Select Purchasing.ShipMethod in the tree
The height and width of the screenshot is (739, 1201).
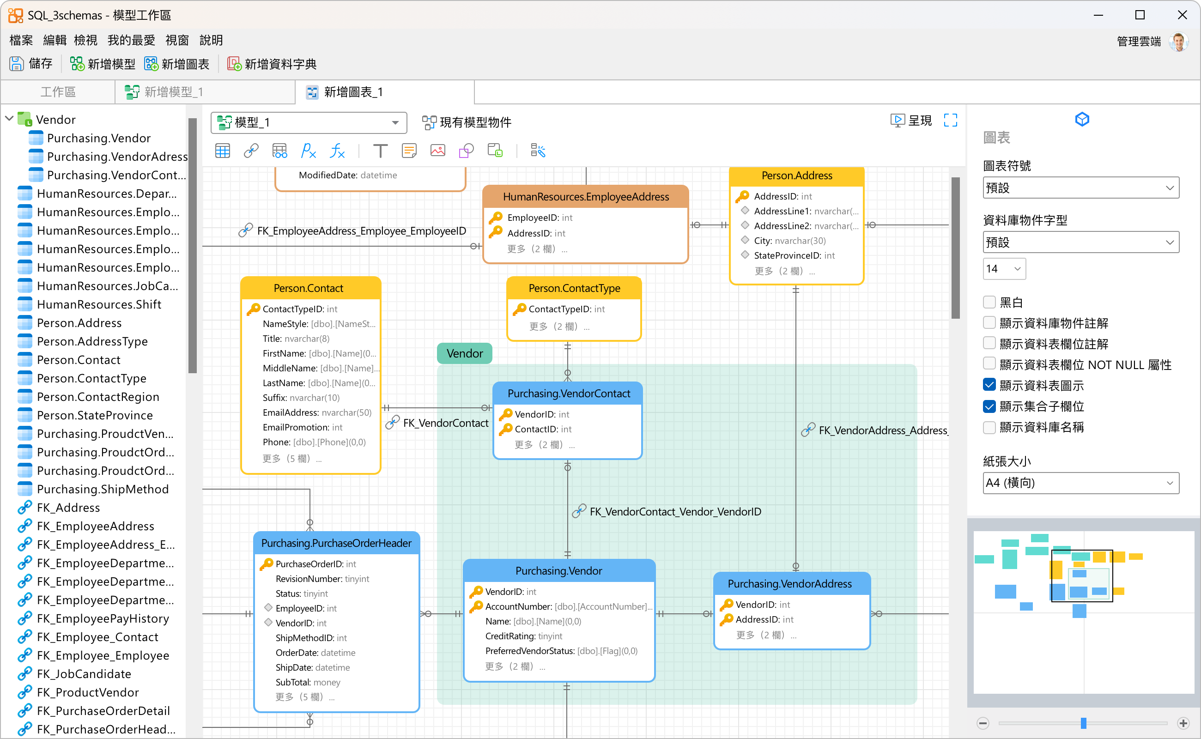103,489
